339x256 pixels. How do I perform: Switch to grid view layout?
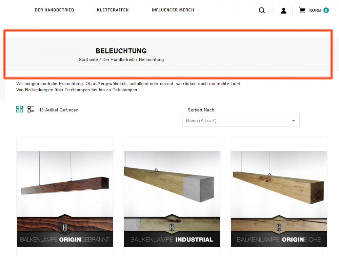(19, 109)
